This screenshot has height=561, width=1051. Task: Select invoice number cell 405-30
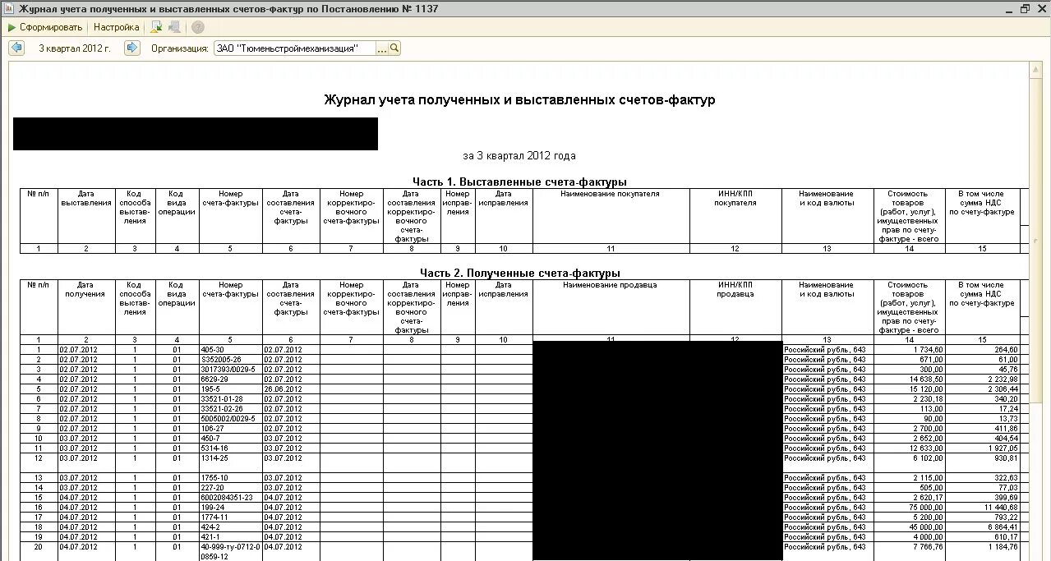tap(231, 350)
